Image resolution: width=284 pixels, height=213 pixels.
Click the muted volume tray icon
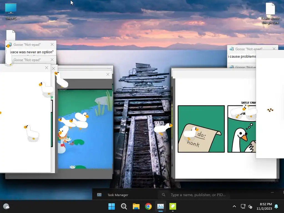click(x=250, y=206)
